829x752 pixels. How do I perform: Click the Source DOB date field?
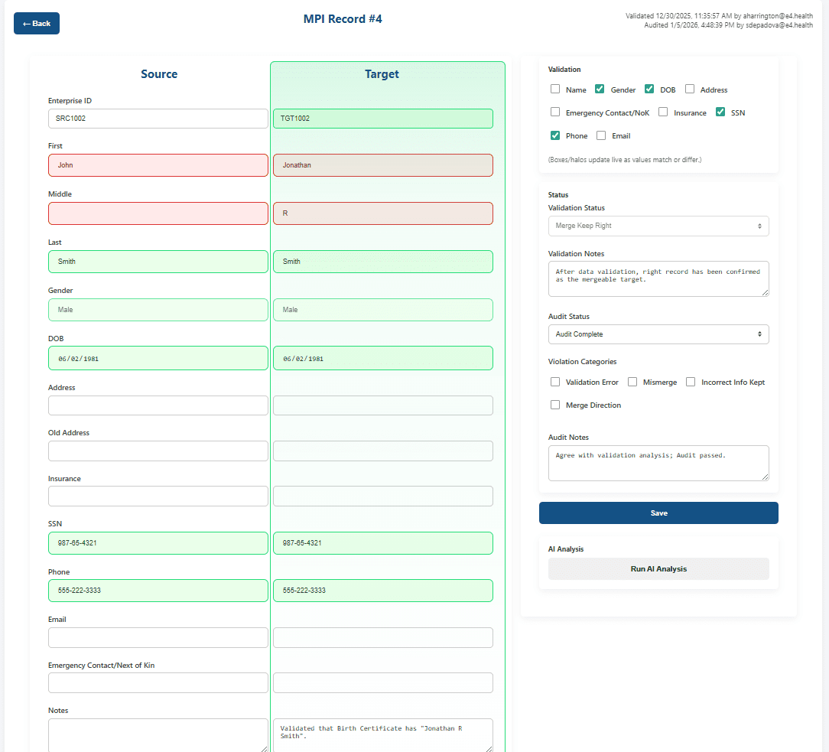point(158,358)
